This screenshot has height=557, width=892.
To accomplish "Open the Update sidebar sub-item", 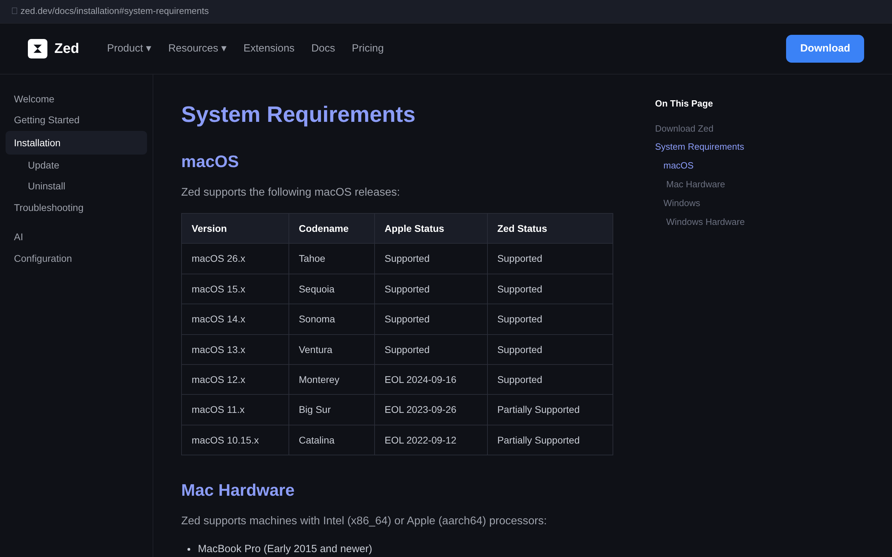I will point(44,165).
